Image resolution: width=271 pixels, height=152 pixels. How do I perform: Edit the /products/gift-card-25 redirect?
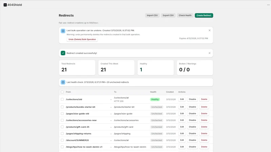point(182,127)
